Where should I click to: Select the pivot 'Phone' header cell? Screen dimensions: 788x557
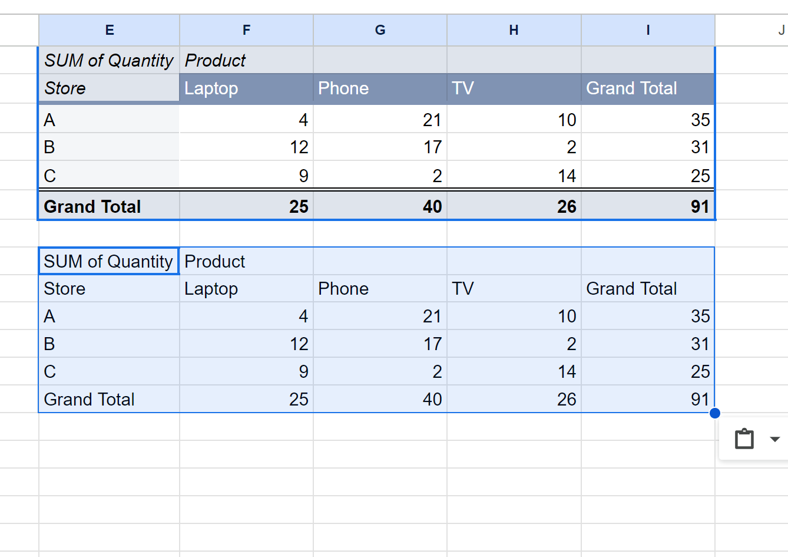click(x=380, y=88)
